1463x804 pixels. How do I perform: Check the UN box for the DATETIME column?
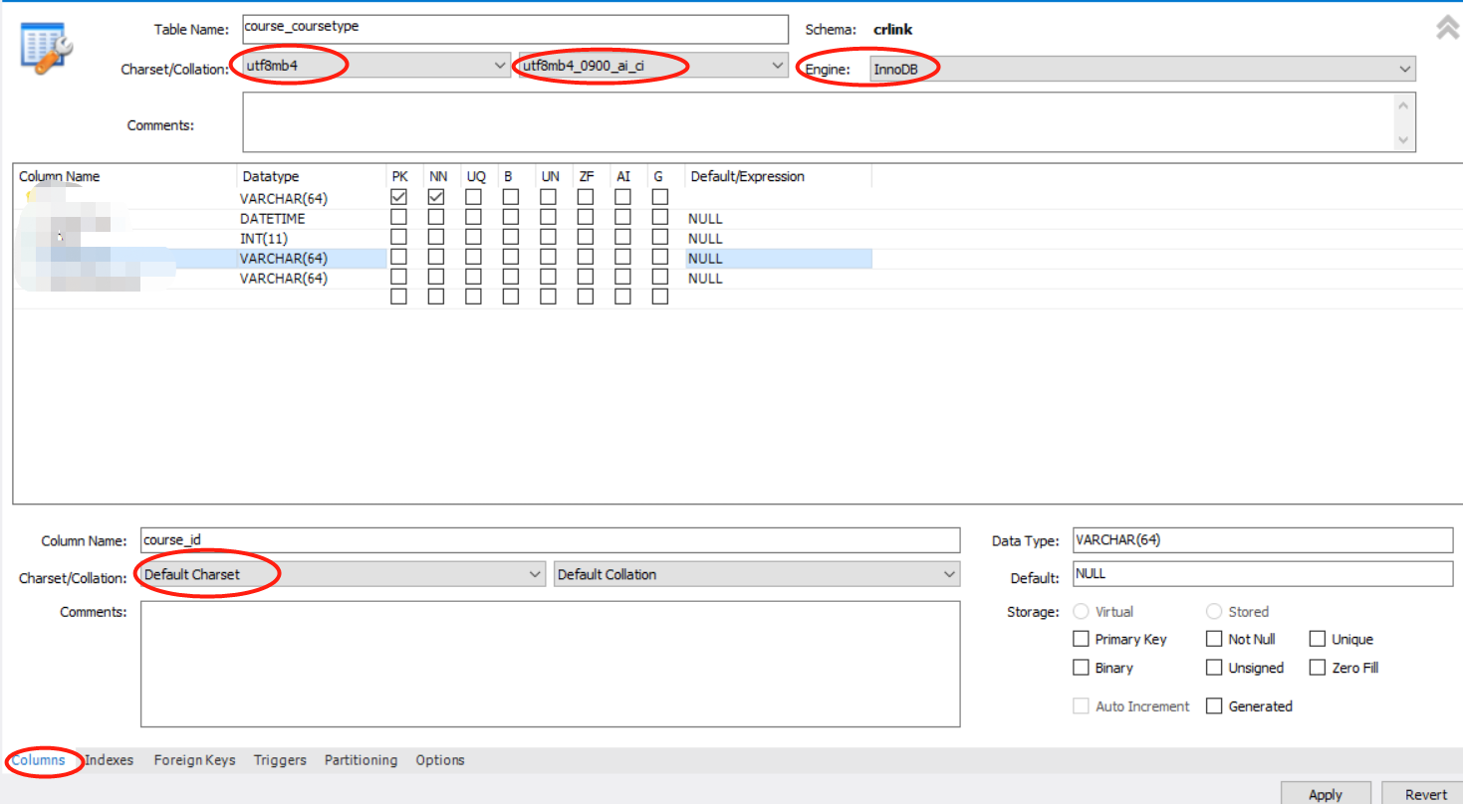[x=549, y=217]
